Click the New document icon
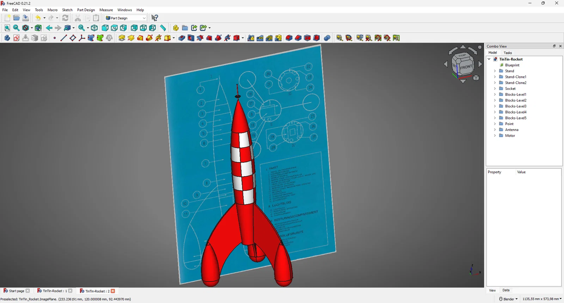This screenshot has width=564, height=303. (x=7, y=18)
